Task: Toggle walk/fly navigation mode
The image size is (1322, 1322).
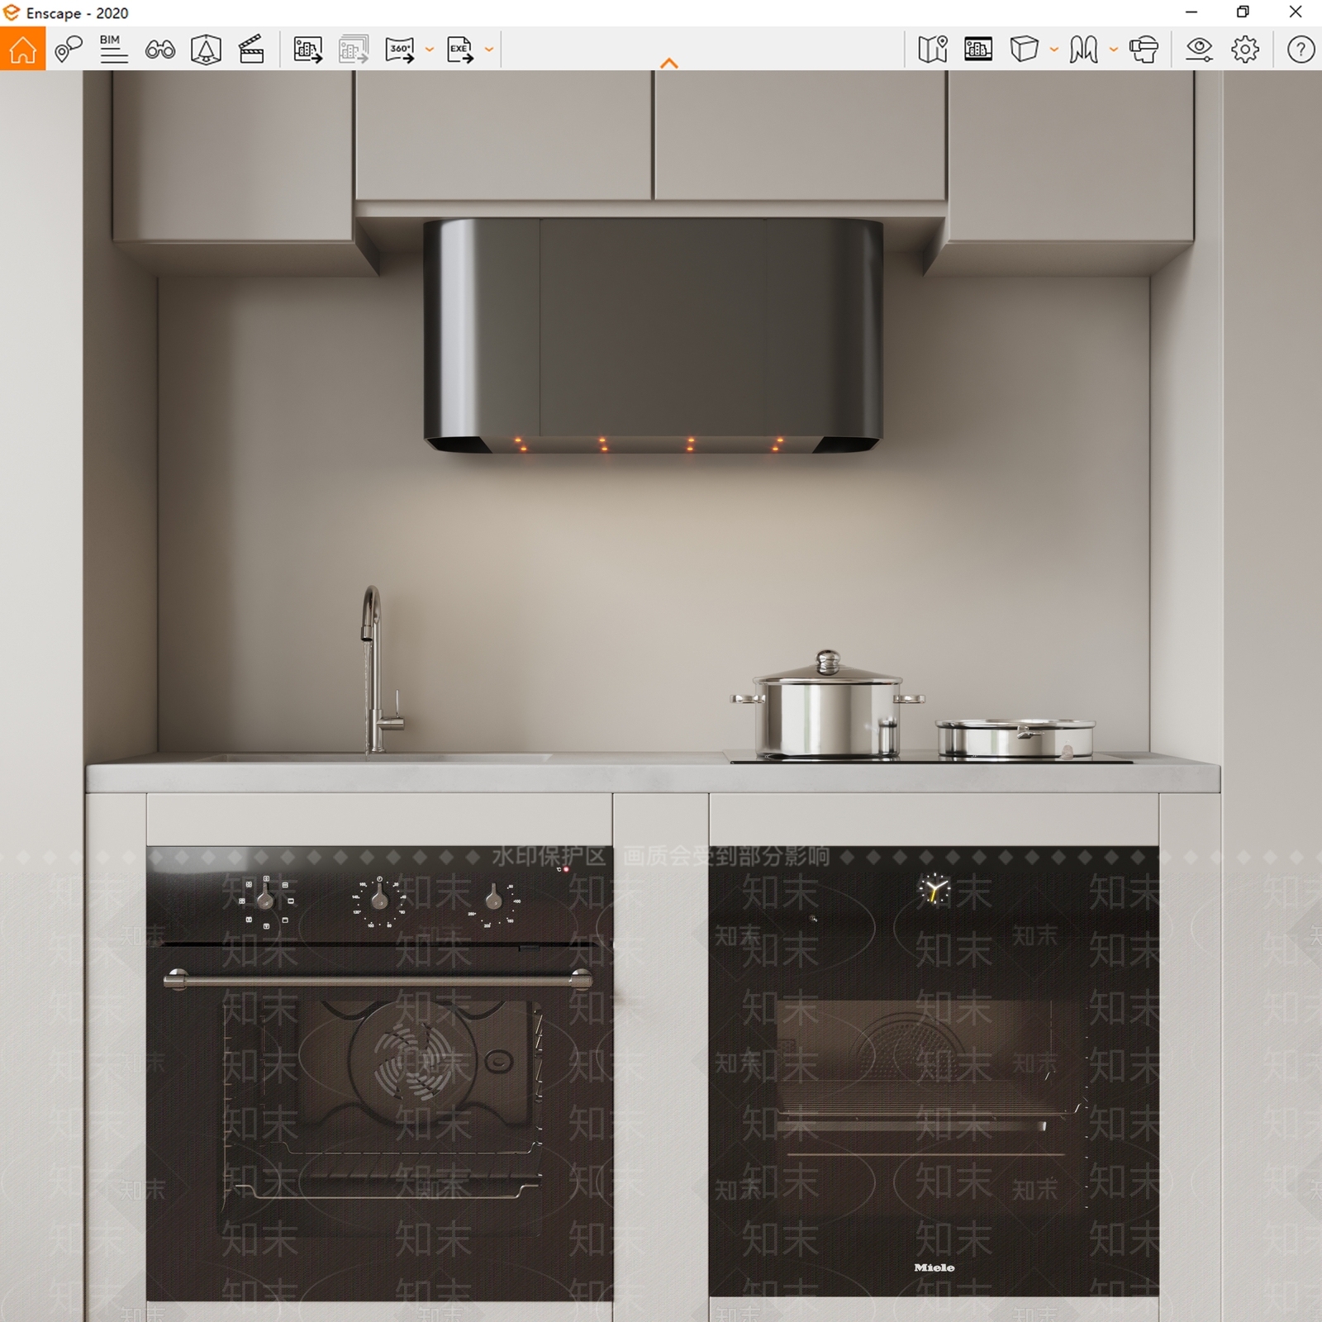Action: [1083, 50]
